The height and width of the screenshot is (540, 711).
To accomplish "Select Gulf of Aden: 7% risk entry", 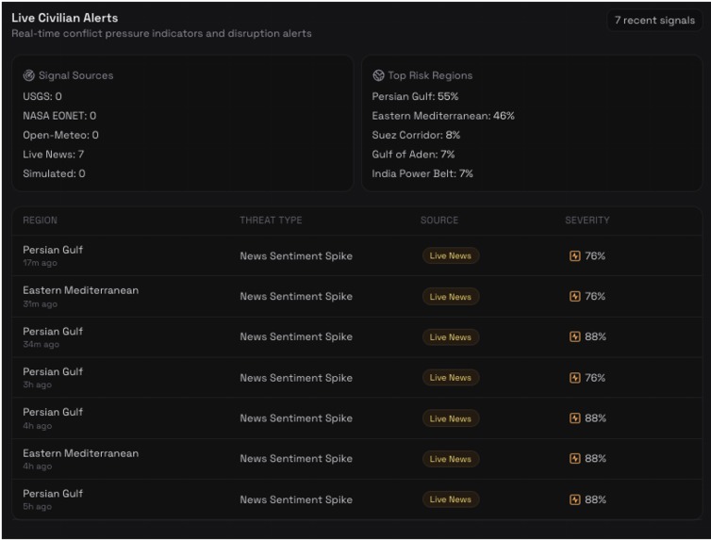I will click(x=413, y=155).
